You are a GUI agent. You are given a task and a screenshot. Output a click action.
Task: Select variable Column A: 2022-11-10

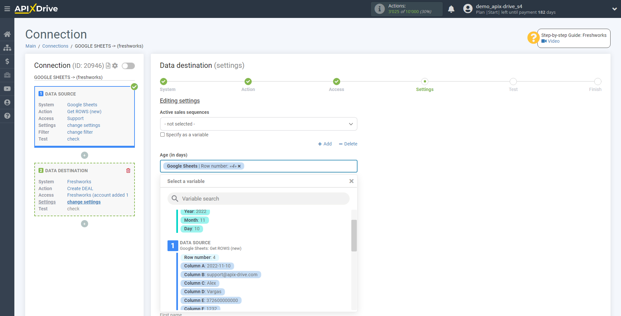tap(207, 266)
